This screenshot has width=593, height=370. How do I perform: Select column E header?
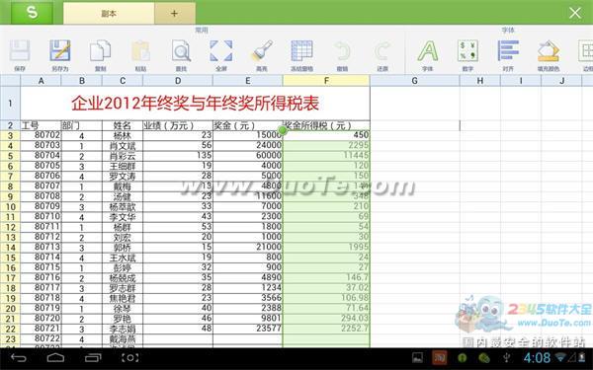pyautogui.click(x=248, y=81)
